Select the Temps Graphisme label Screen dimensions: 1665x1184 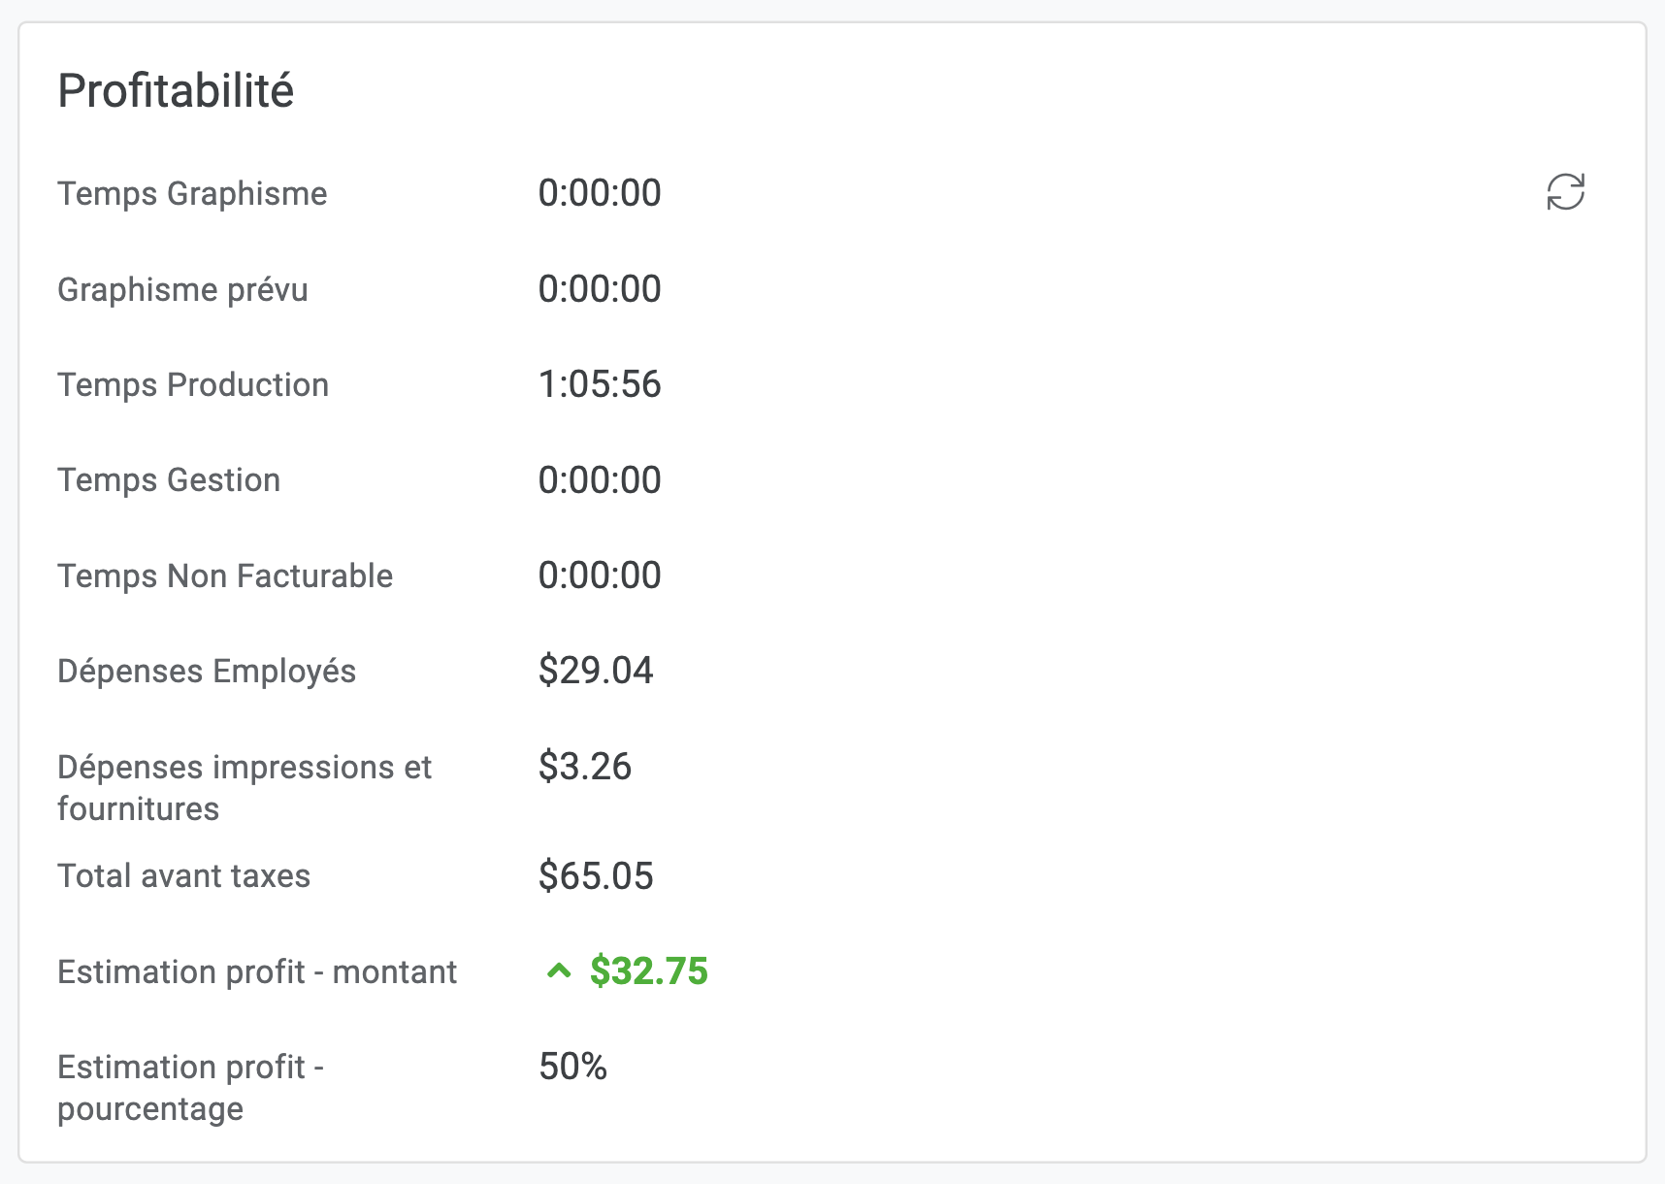tap(192, 194)
